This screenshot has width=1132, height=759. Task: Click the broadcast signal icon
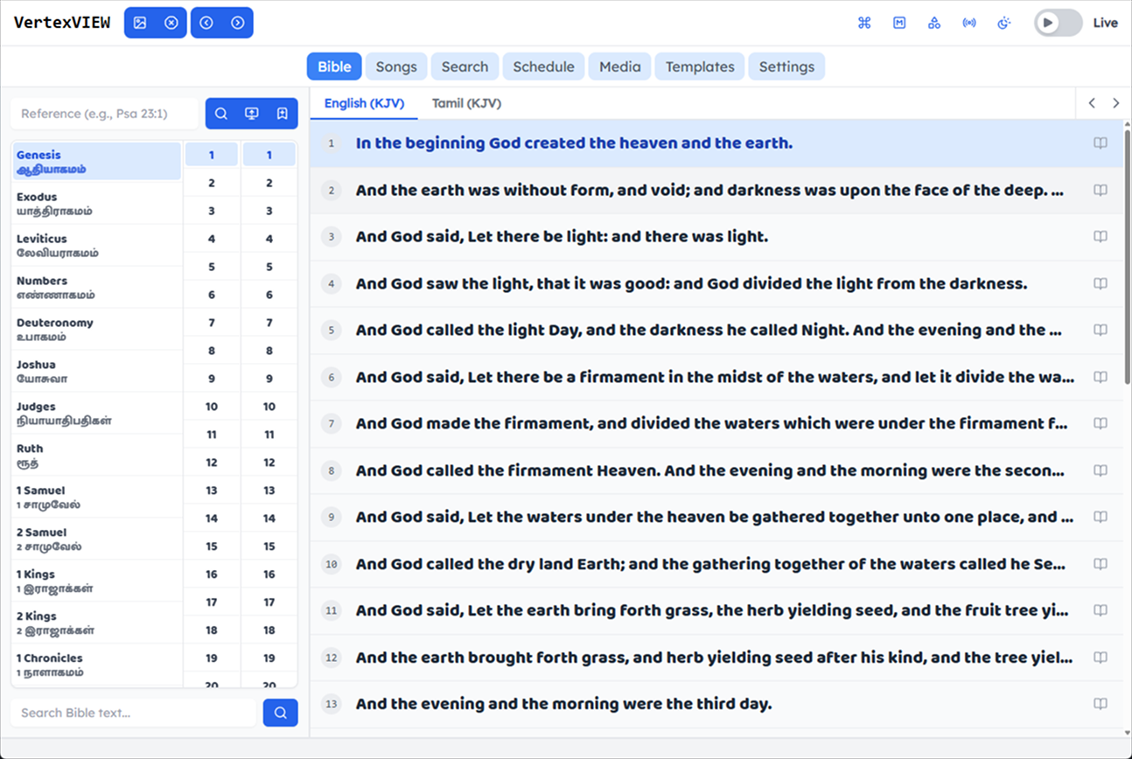969,23
